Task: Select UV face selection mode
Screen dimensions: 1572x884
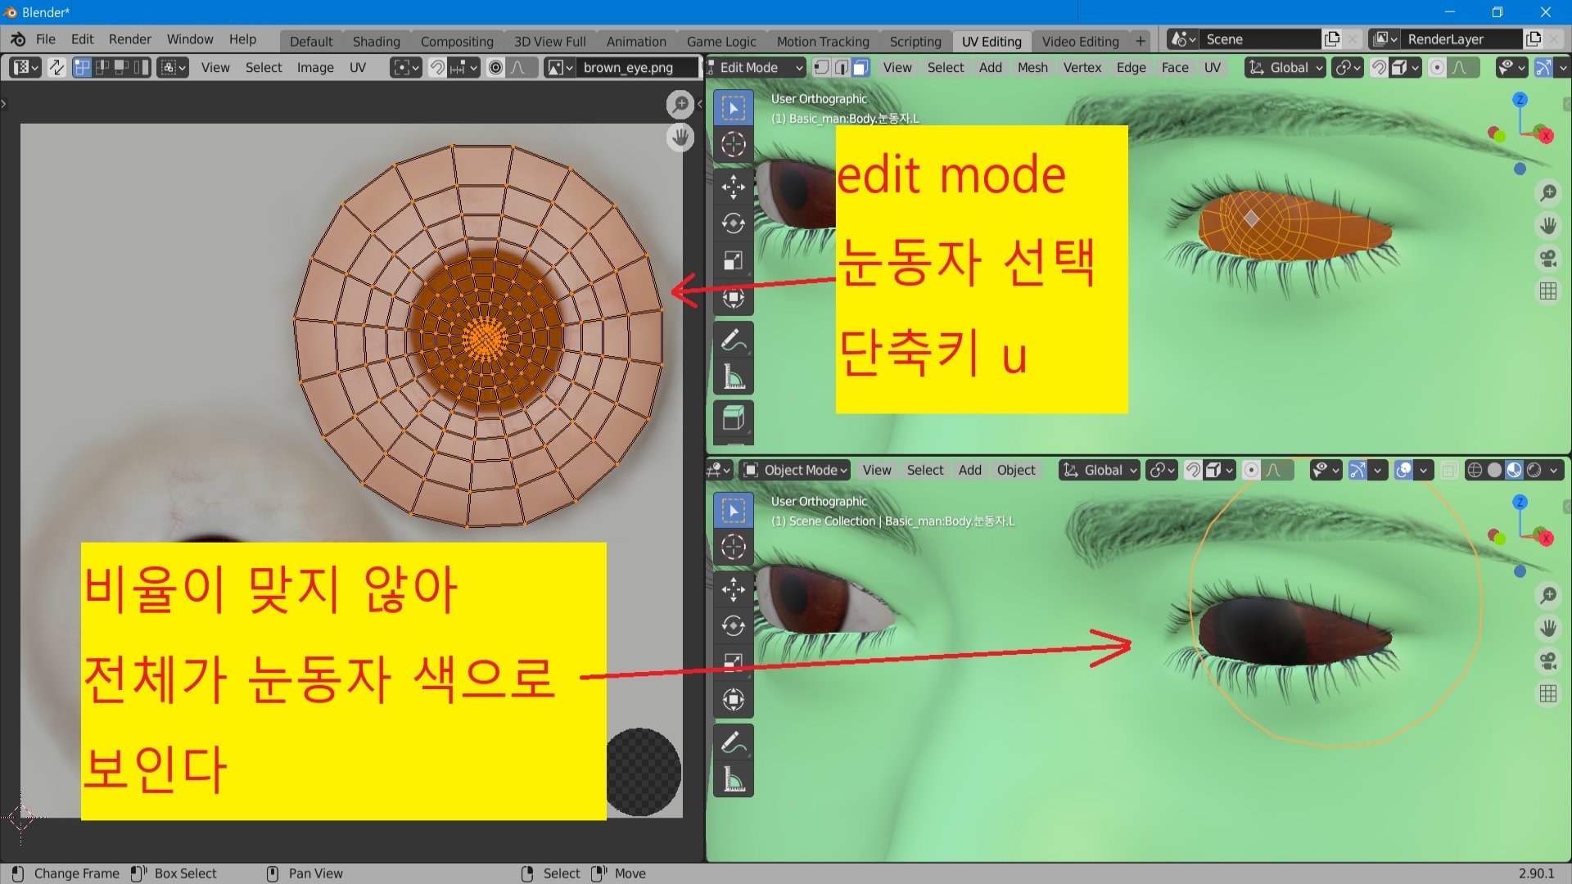Action: pos(121,67)
